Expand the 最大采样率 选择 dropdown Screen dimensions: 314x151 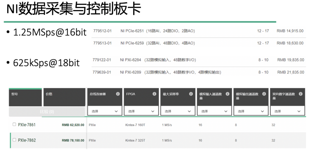(178, 111)
